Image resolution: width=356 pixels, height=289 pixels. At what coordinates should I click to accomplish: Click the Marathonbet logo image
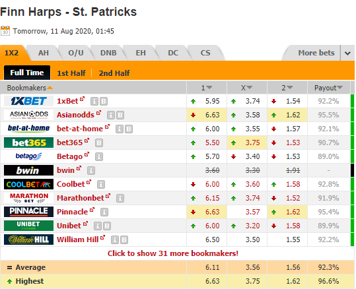pyautogui.click(x=28, y=198)
